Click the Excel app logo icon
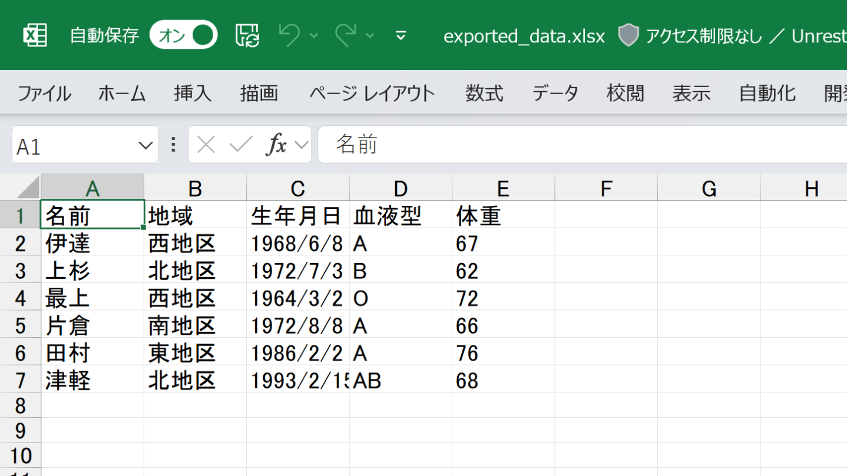The height and width of the screenshot is (476, 847). (35, 36)
